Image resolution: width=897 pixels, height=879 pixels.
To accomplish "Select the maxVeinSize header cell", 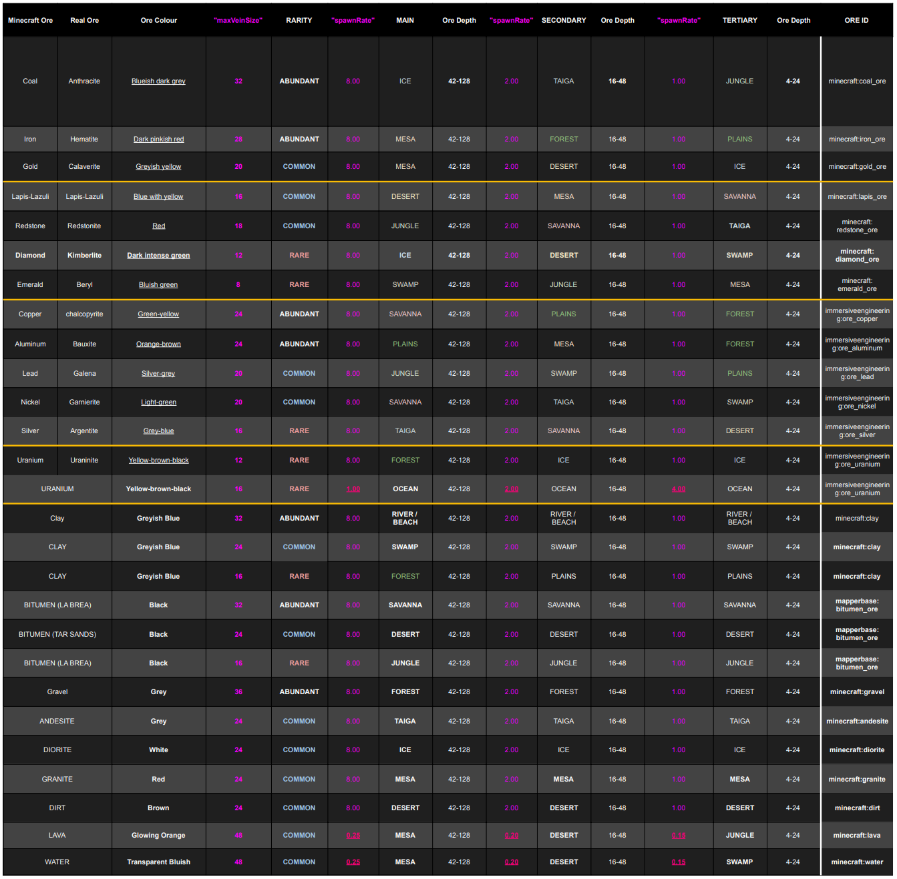I will [238, 21].
